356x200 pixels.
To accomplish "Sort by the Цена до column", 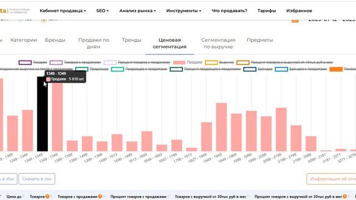I will [14, 197].
